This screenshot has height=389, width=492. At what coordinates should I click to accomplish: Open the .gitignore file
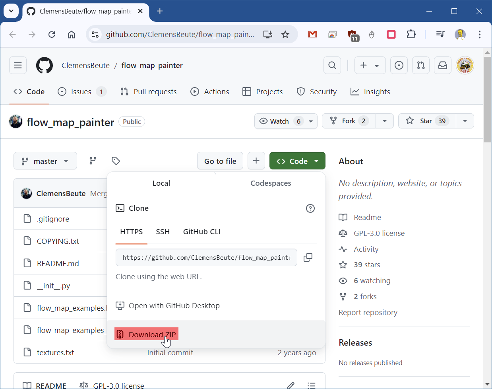tap(53, 219)
